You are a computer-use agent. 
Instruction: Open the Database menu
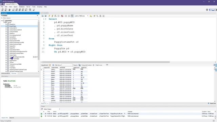(x=22, y=7)
